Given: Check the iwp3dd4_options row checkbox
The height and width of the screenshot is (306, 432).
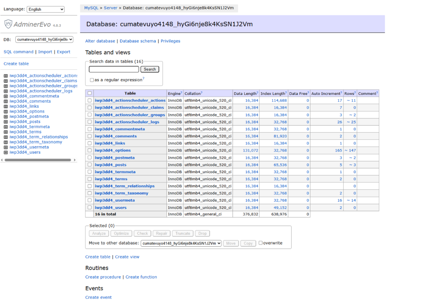Looking at the screenshot, I should click(90, 151).
